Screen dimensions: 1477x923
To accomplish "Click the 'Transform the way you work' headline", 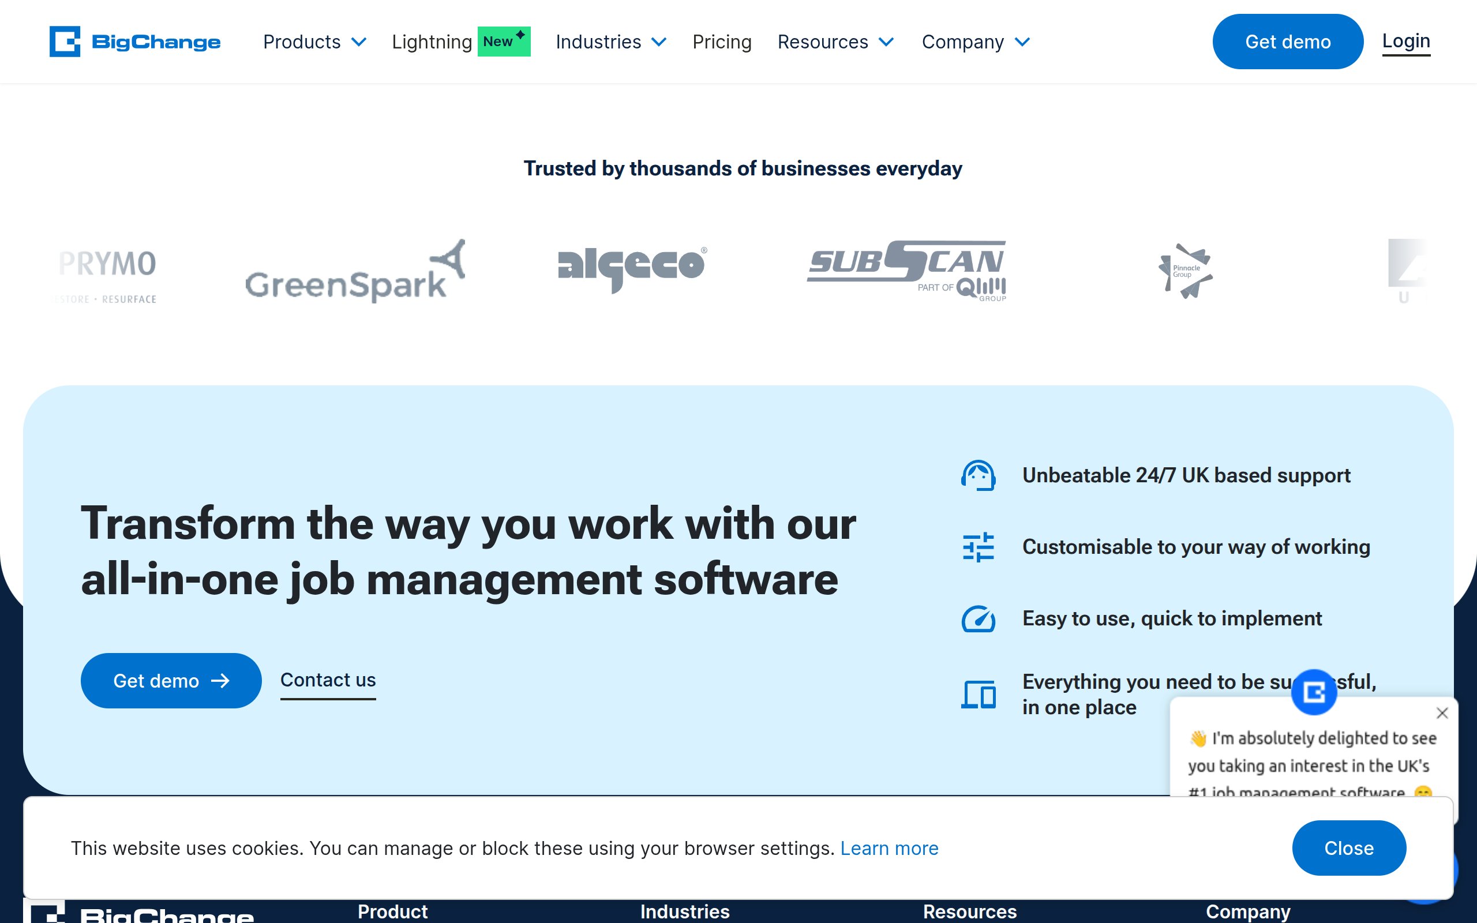I will pyautogui.click(x=468, y=551).
